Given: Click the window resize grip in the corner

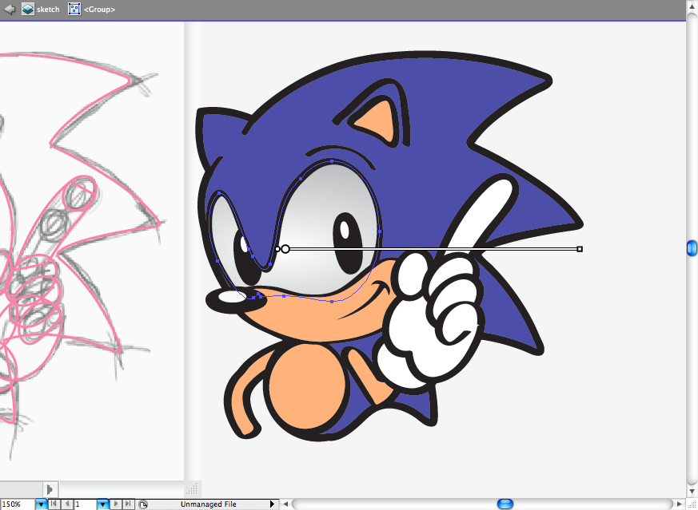Looking at the screenshot, I should [x=692, y=504].
